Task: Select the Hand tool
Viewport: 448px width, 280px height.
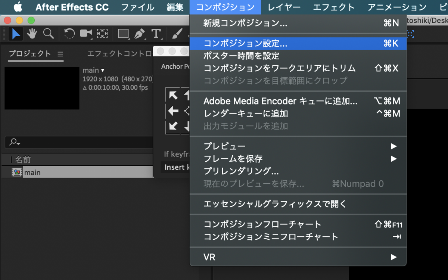Action: (32, 34)
